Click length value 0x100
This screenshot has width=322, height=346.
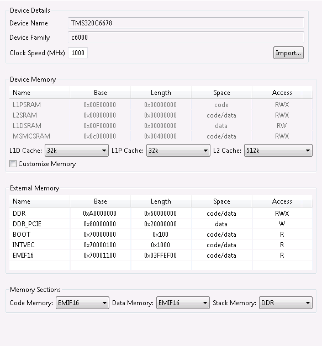coord(160,235)
